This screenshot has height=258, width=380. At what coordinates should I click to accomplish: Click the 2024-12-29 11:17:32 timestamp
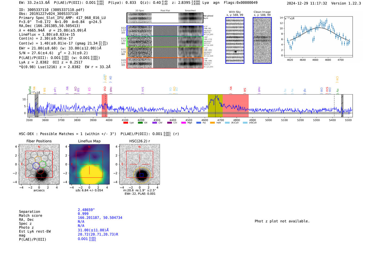point(307,3)
